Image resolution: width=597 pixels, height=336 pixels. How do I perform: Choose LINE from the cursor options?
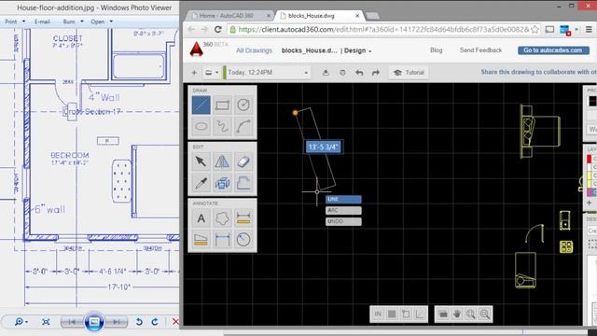(x=343, y=199)
